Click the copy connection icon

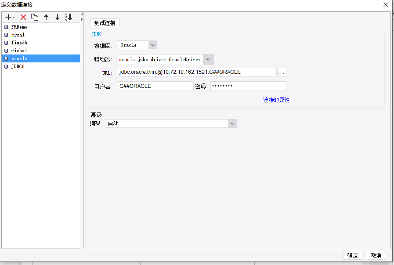pyautogui.click(x=35, y=17)
